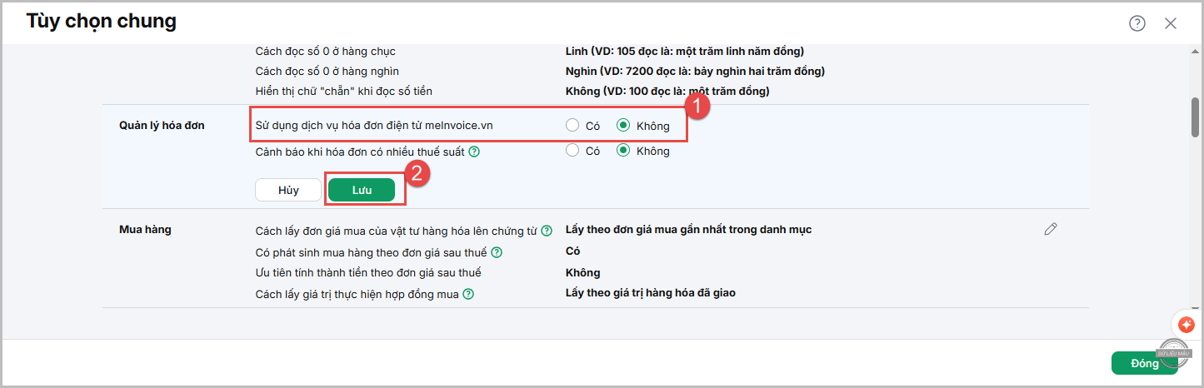Click the Lưu save button
Screen dimensions: 1204x388
(x=362, y=190)
